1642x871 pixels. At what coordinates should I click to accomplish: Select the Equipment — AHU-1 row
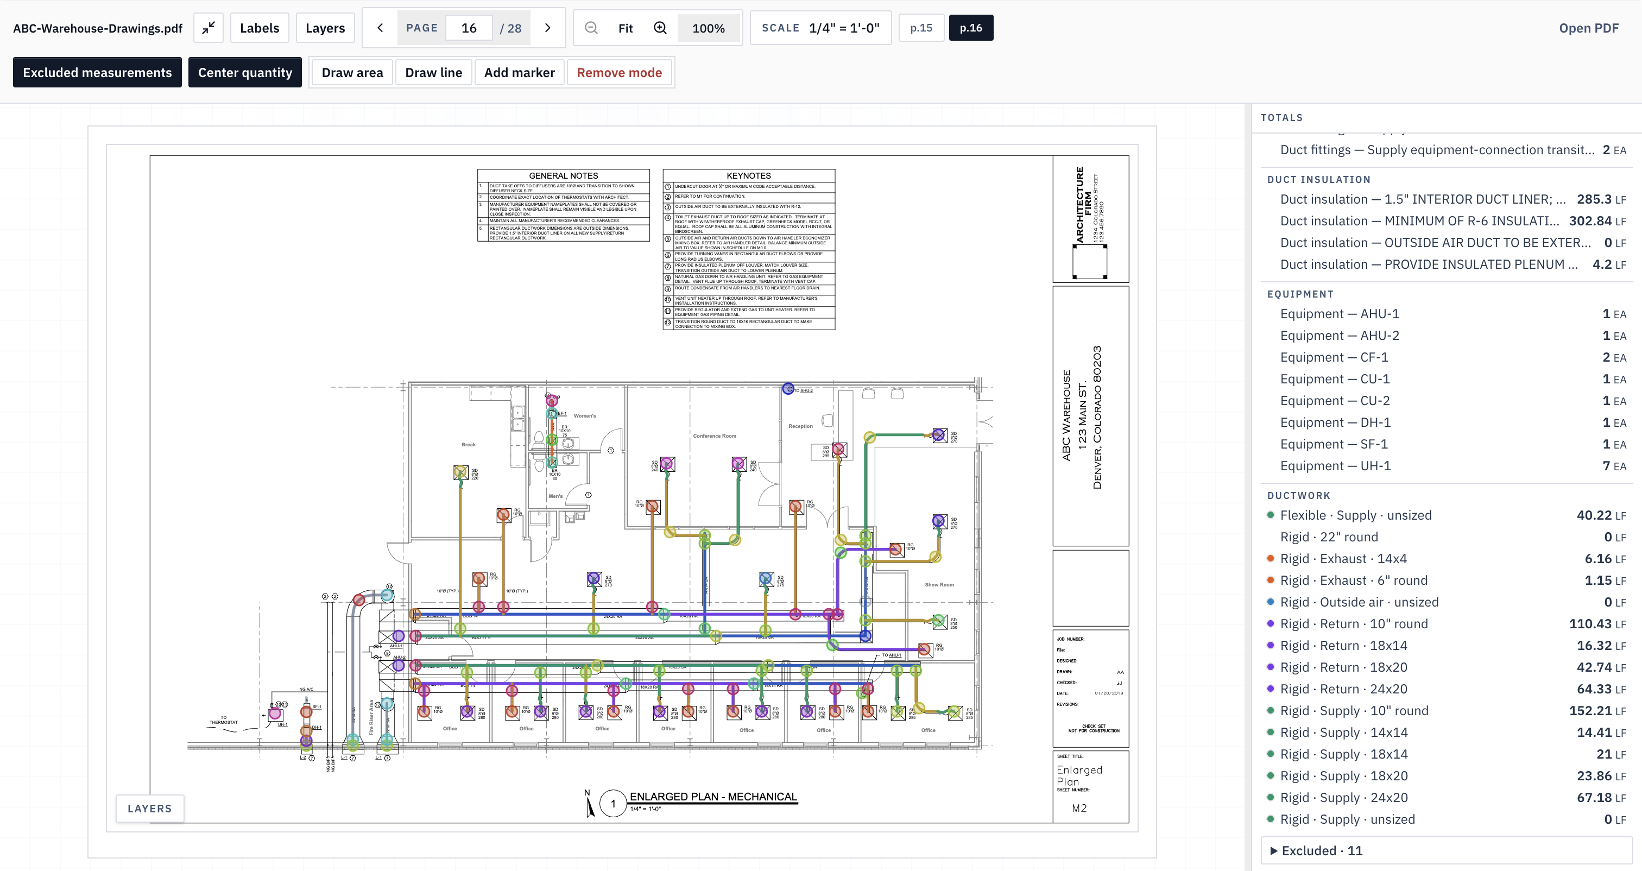(x=1447, y=314)
